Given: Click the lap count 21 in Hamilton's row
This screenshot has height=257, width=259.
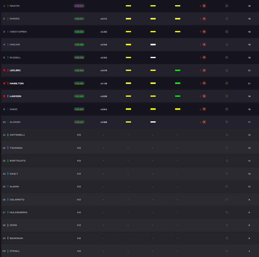Looking at the screenshot, I should (249, 83).
